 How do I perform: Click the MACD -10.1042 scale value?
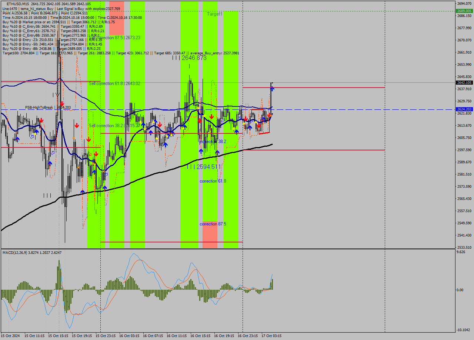click(464, 330)
